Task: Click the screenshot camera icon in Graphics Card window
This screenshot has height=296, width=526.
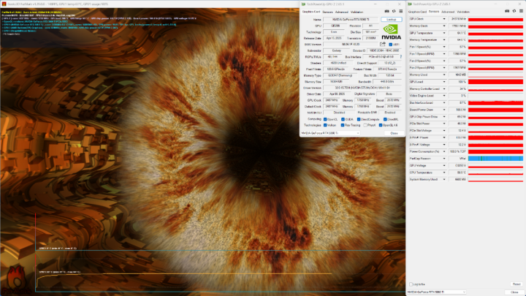Action: click(386, 12)
